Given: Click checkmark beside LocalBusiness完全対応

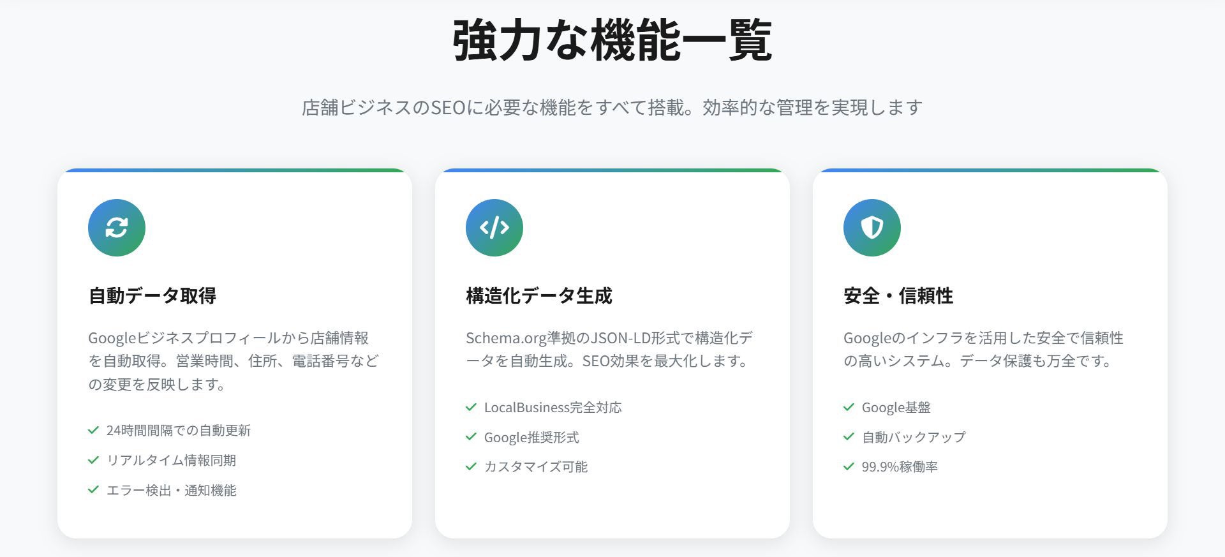Looking at the screenshot, I should tap(471, 407).
